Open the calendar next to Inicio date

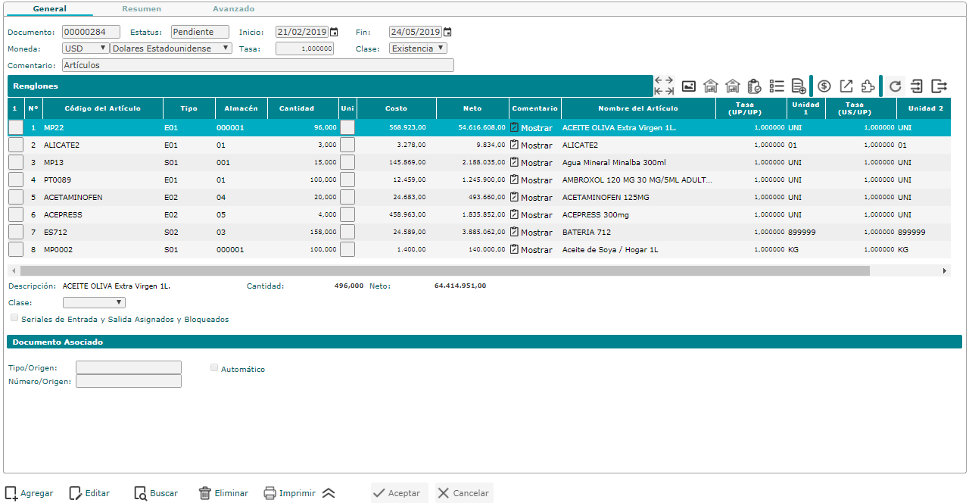334,33
